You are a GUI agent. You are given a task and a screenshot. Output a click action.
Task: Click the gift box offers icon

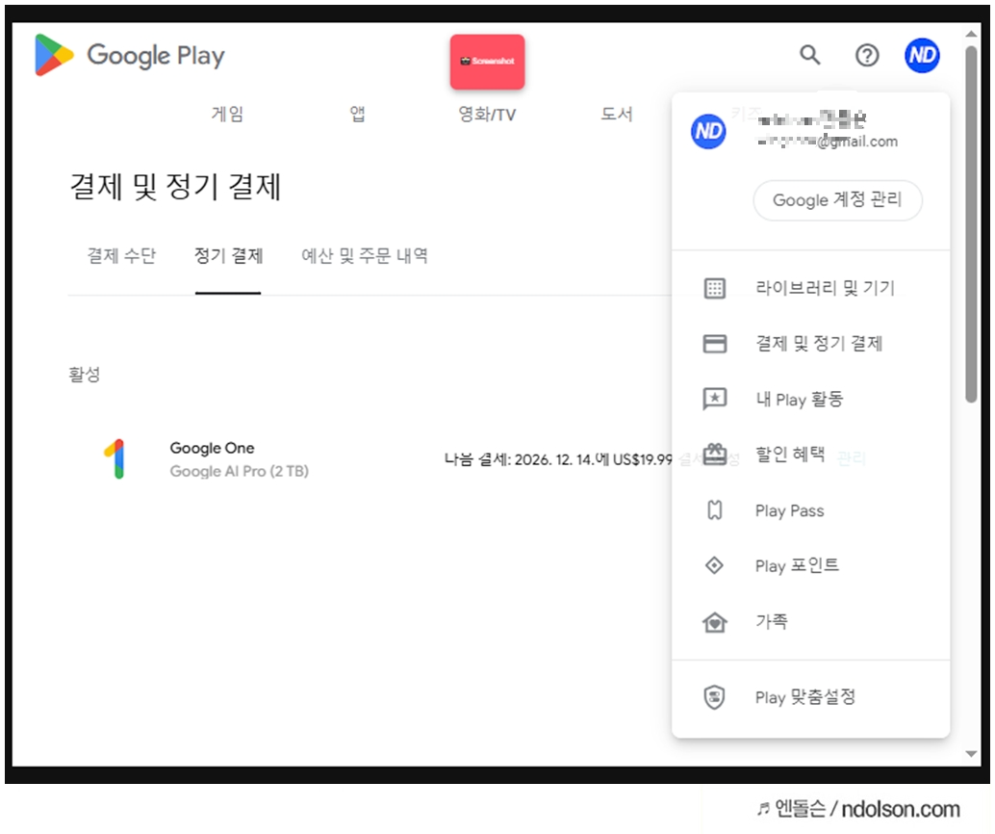point(715,455)
